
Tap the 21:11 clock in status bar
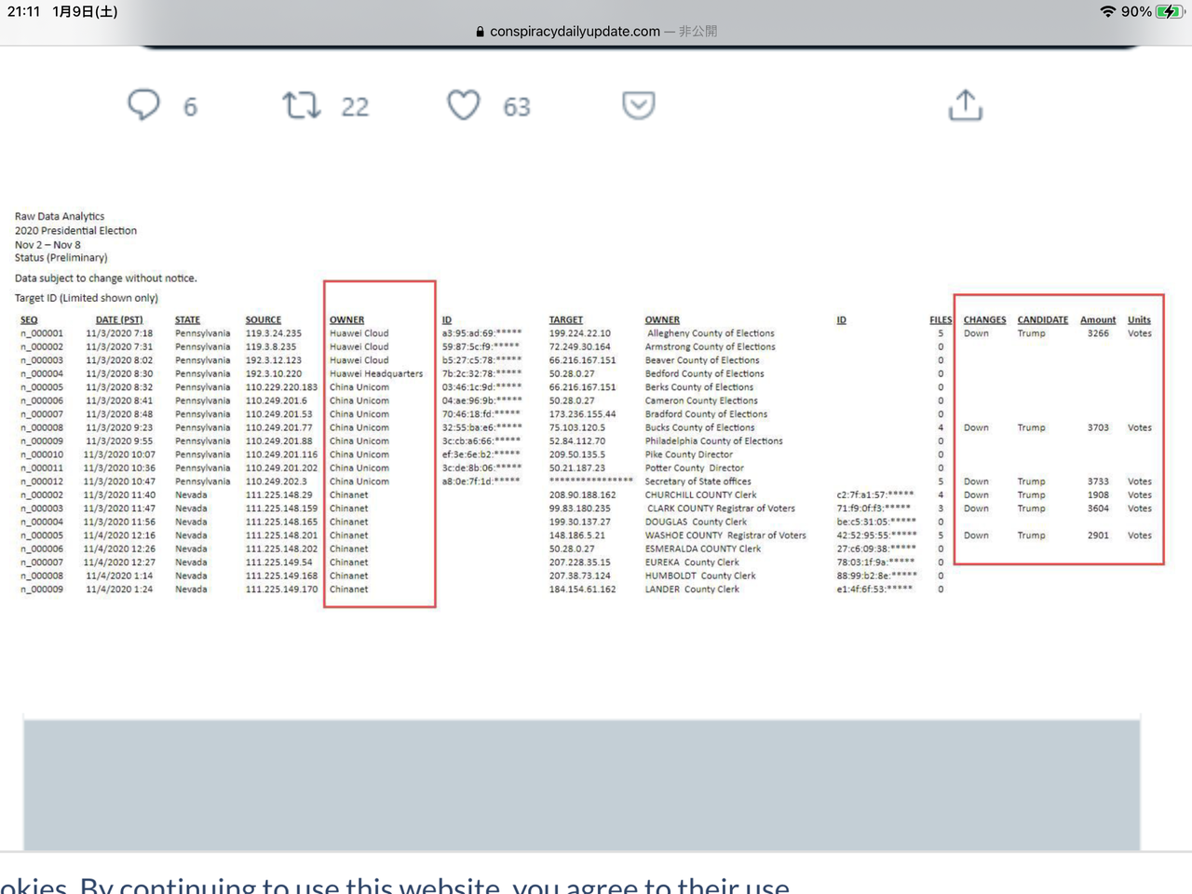coord(23,11)
